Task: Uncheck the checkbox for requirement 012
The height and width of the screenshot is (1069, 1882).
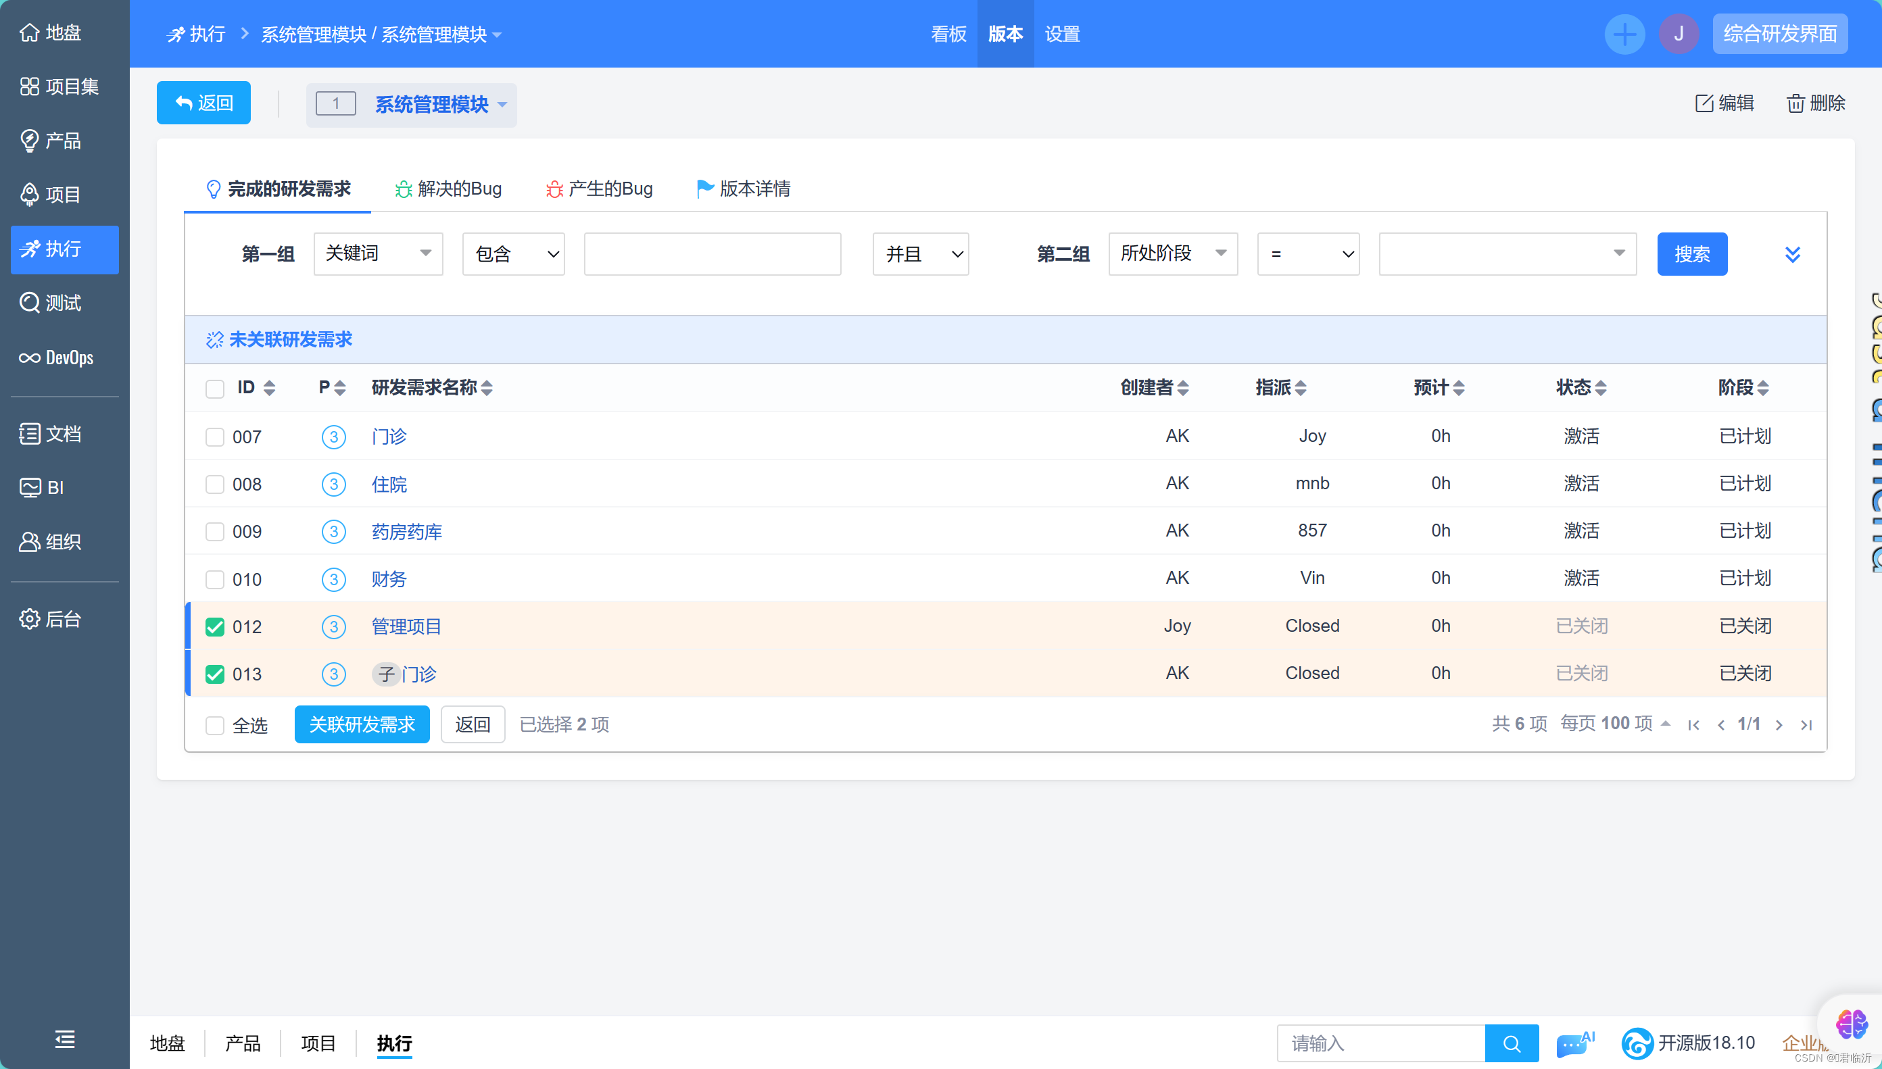Action: pyautogui.click(x=214, y=627)
